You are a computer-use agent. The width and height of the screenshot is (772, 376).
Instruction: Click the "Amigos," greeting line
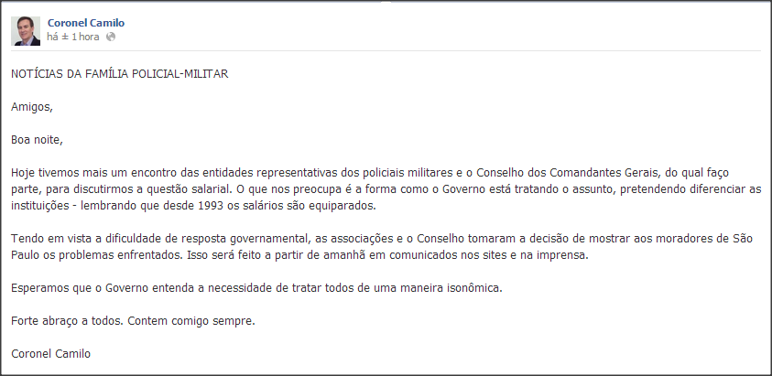pos(32,106)
